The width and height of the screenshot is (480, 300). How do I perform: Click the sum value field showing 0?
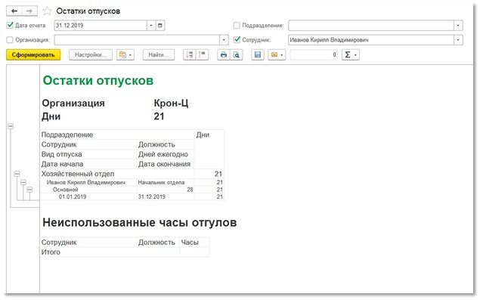tap(314, 55)
